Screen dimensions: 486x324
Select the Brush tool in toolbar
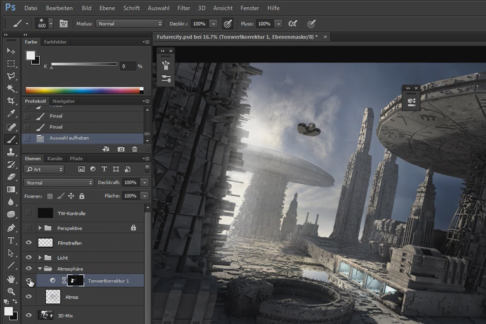[11, 139]
